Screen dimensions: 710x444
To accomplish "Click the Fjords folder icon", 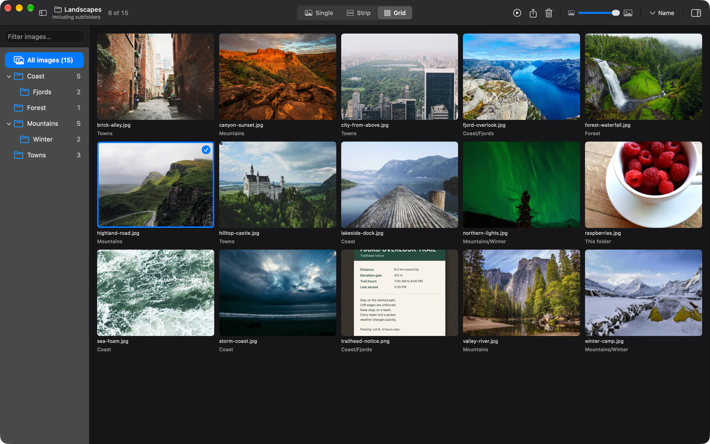I will pyautogui.click(x=25, y=92).
